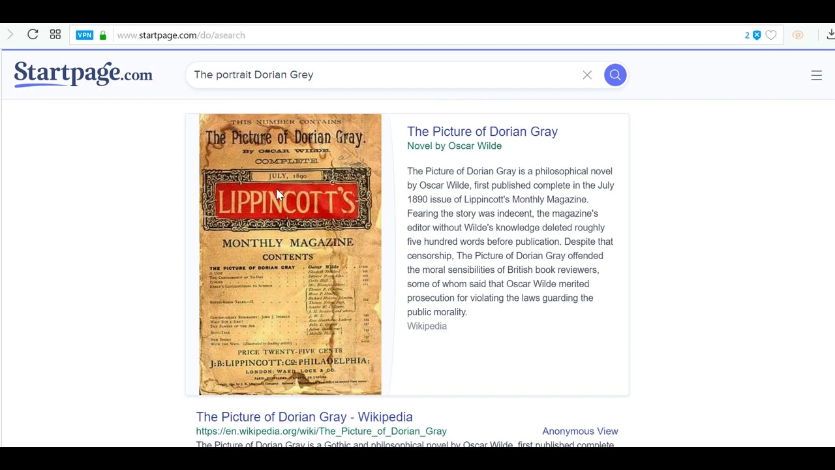Viewport: 835px width, 470px height.
Task: Open the ad blocker shield icon
Action: pos(757,35)
